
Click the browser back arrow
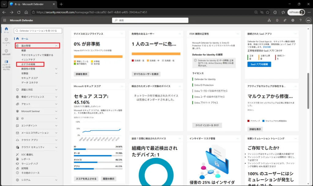tap(4, 12)
